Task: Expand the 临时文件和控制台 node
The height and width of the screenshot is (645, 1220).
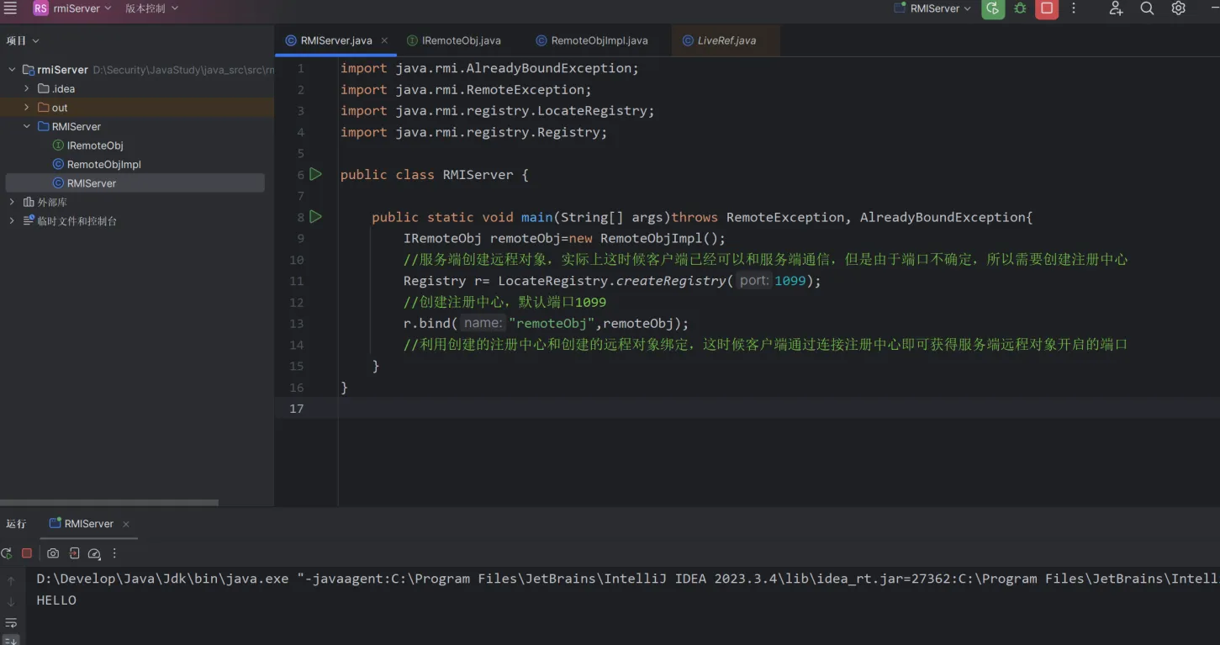Action: pyautogui.click(x=13, y=221)
